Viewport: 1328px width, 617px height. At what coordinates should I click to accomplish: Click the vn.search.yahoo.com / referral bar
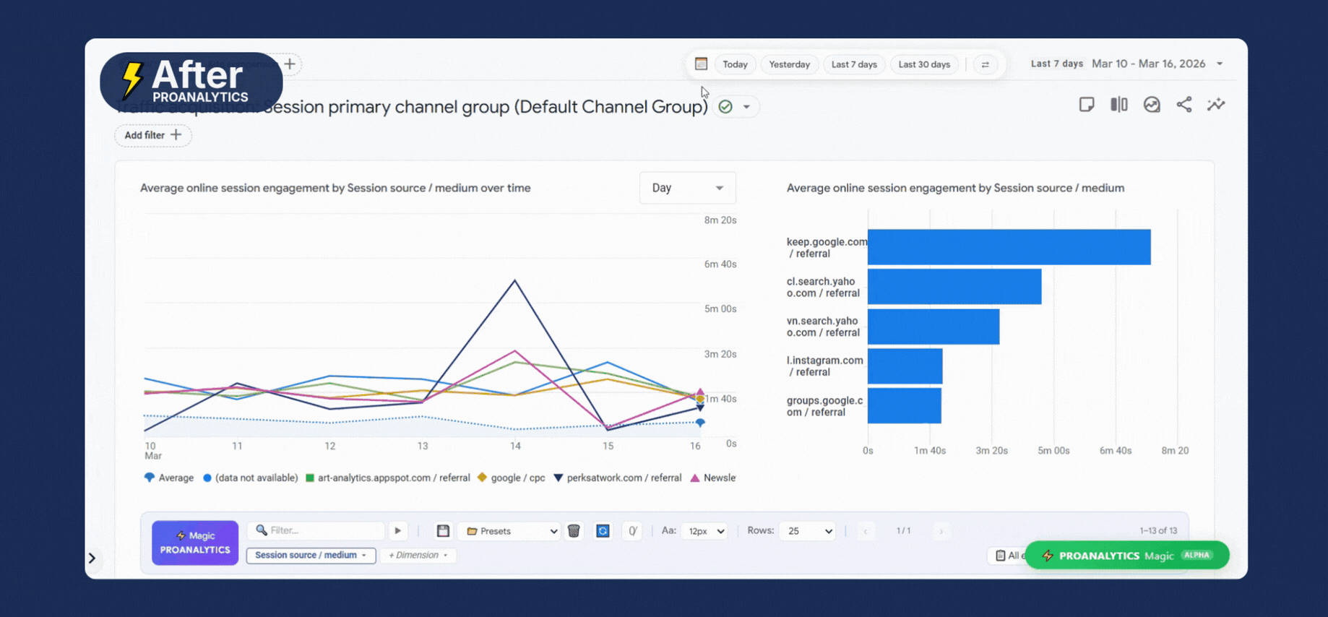[x=934, y=327]
